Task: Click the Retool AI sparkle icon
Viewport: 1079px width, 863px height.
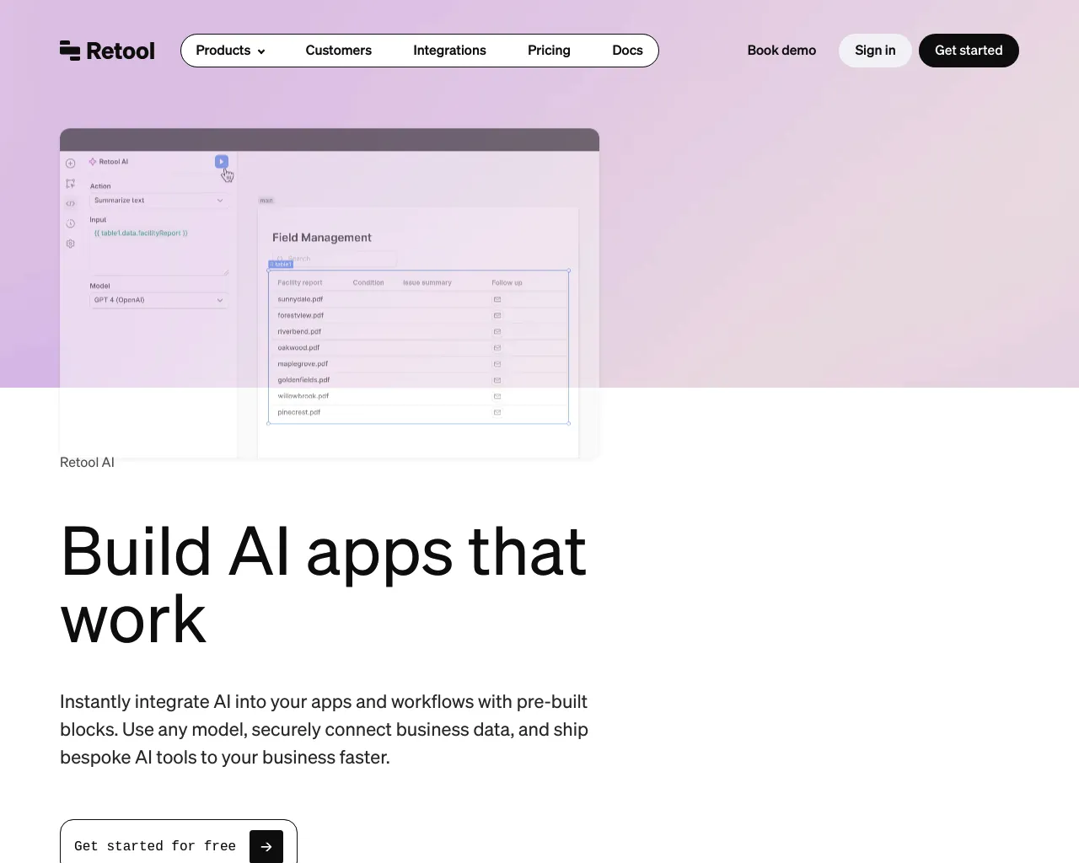Action: 93,162
